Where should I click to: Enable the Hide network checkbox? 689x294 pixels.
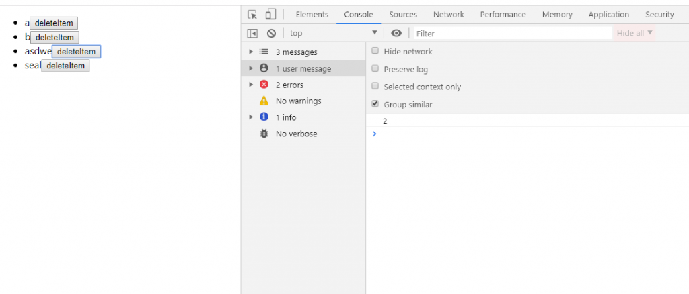(375, 51)
